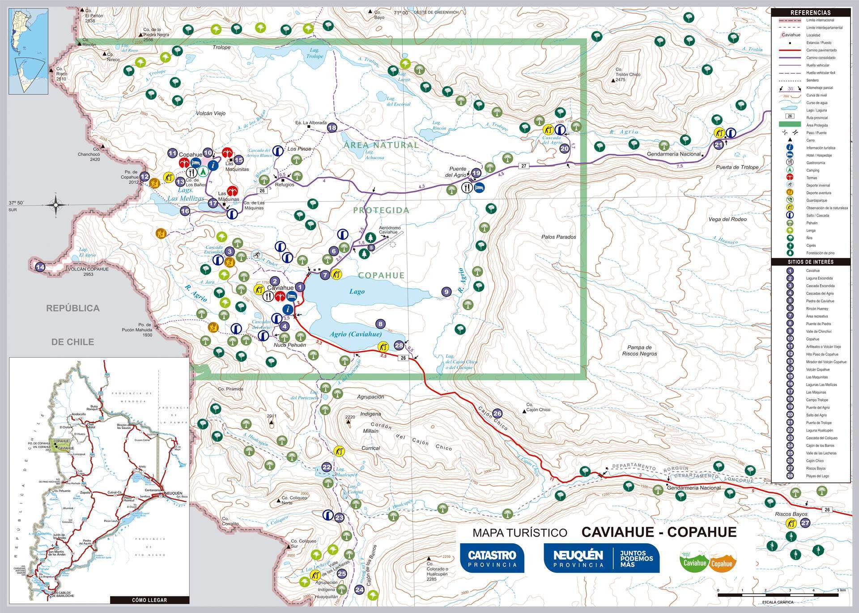The width and height of the screenshot is (859, 613).
Task: Click the Cómo Llegar label under route map
Action: [149, 600]
